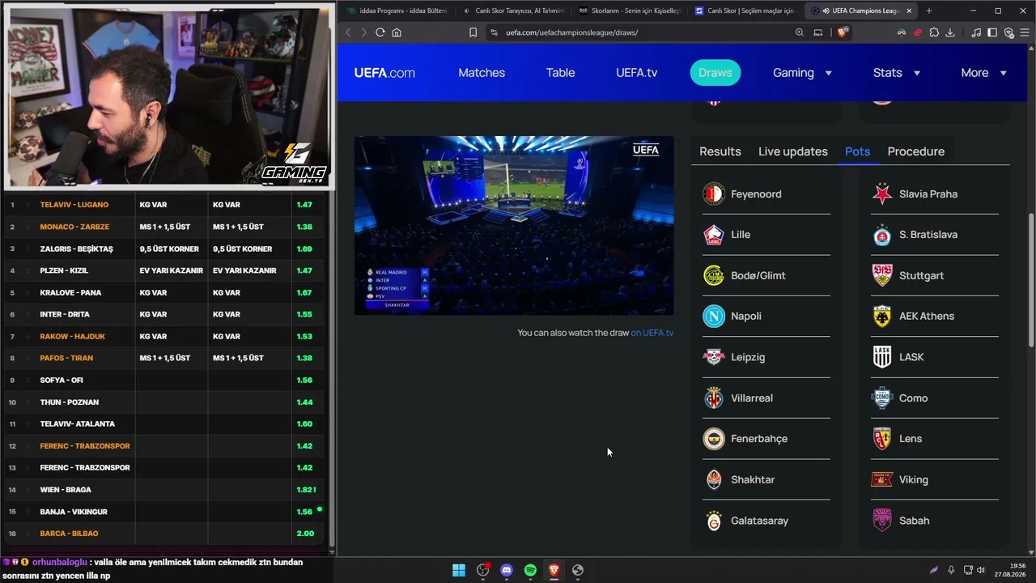1036x583 pixels.
Task: Open Table in the UEFA navigation
Action: point(560,73)
